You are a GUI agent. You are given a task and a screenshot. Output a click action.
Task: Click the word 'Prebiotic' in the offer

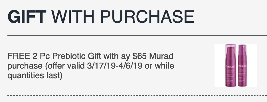click(69, 56)
